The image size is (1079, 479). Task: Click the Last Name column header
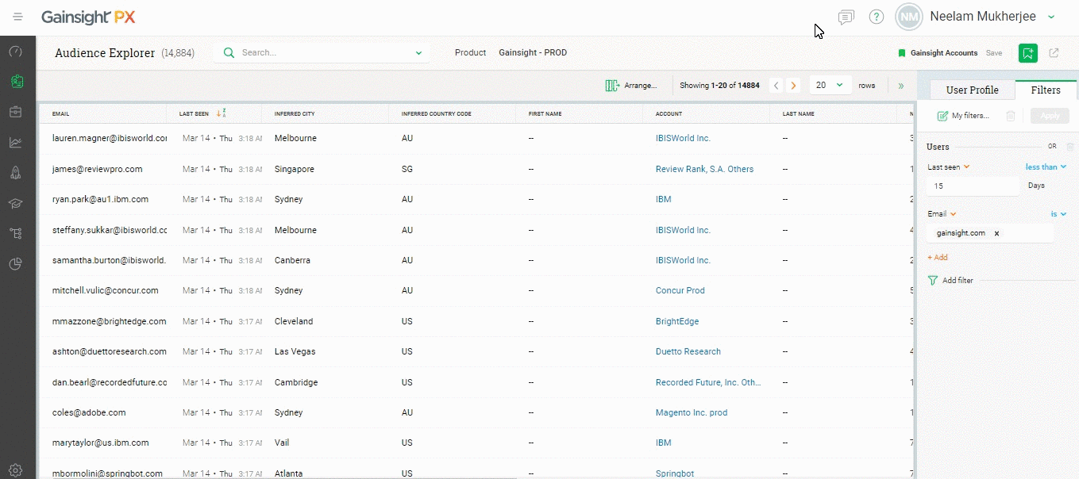pos(799,114)
